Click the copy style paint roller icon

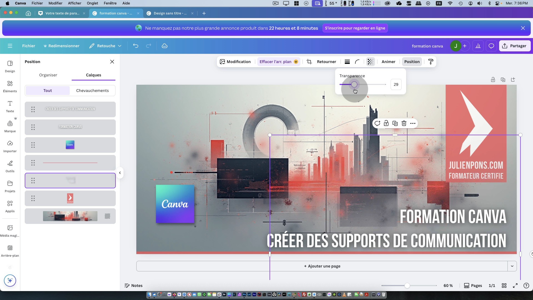pyautogui.click(x=431, y=62)
